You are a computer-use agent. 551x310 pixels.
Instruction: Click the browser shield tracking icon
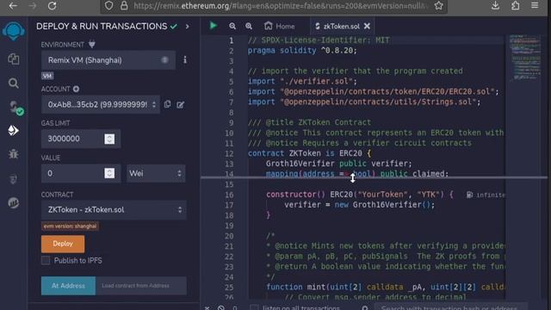[109, 6]
